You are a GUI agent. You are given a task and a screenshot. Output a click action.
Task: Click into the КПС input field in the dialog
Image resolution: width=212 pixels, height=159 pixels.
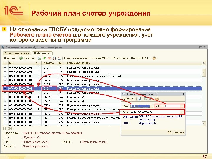click(155, 112)
